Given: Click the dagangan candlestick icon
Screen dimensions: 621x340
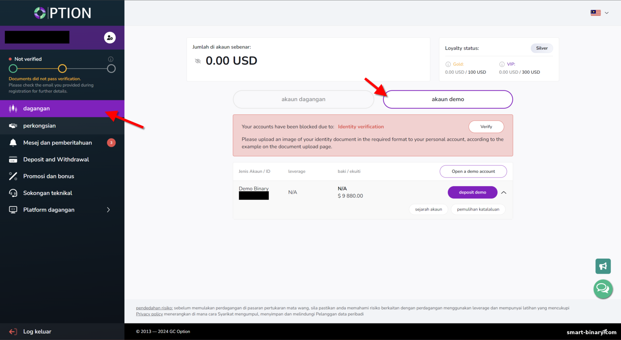Looking at the screenshot, I should [13, 109].
